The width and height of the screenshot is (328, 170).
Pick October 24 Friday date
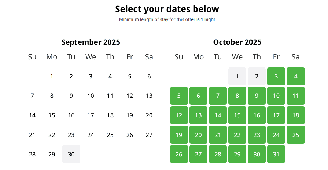pos(276,134)
